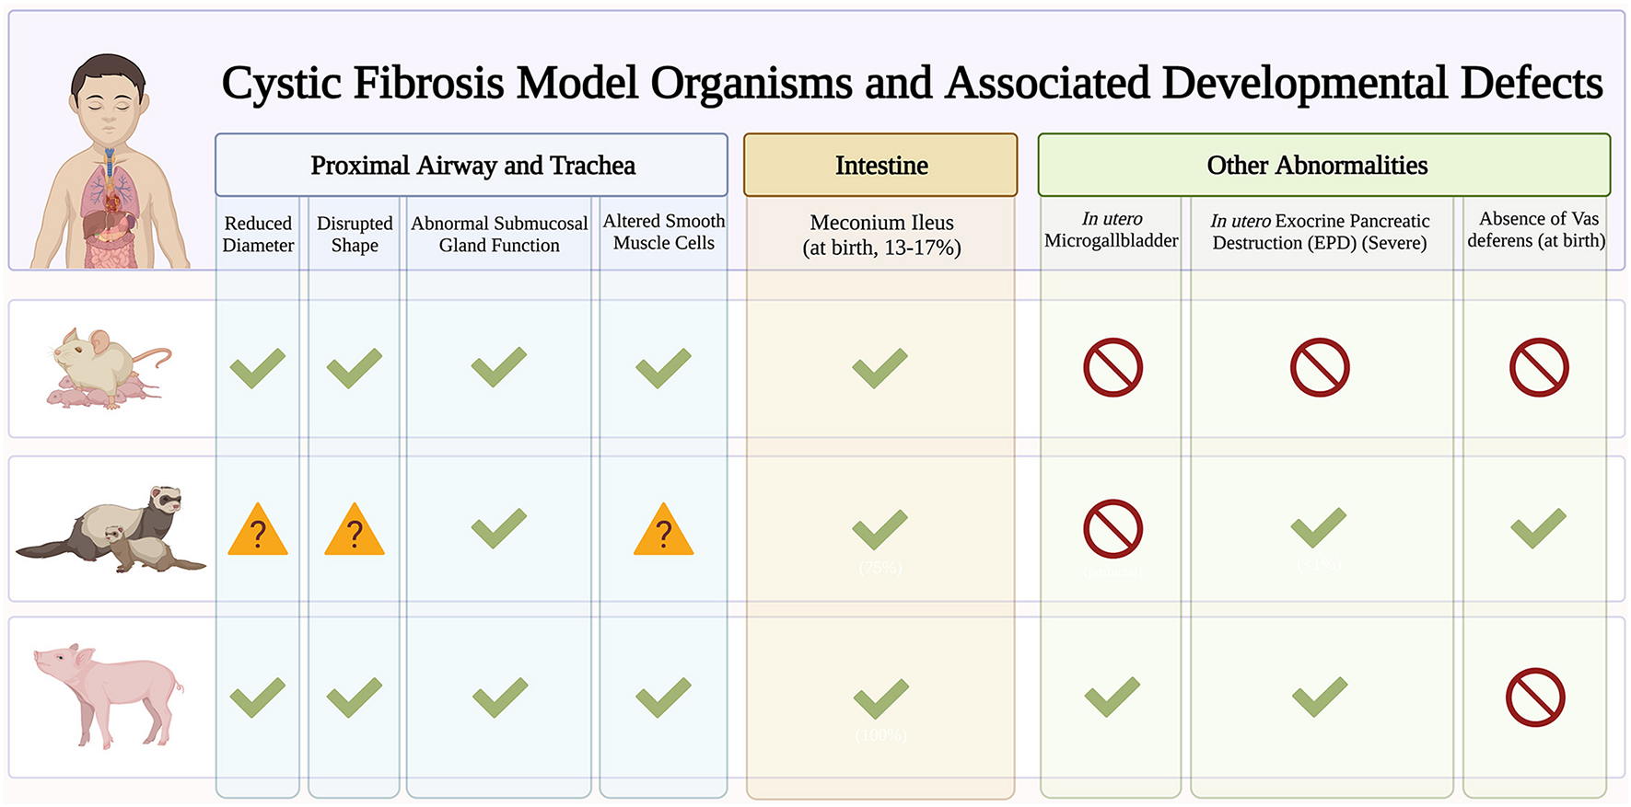This screenshot has width=1631, height=807.
Task: Click pig's In utero Microgallbladder checkmark
Action: click(1113, 697)
